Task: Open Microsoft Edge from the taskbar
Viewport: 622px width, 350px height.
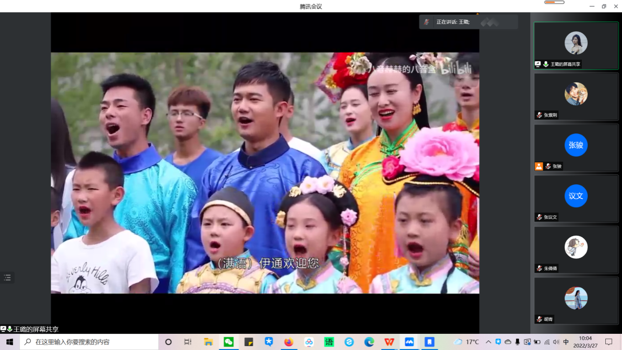Action: [x=369, y=342]
